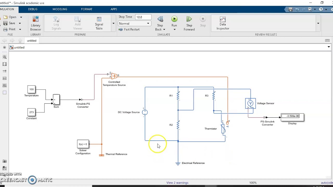The image size is (333, 187).
Task: Click the Image insert palette icon
Action: [x=4, y=85]
